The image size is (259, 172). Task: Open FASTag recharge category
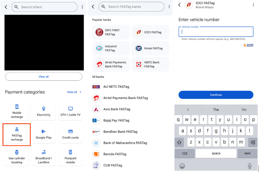[17, 134]
